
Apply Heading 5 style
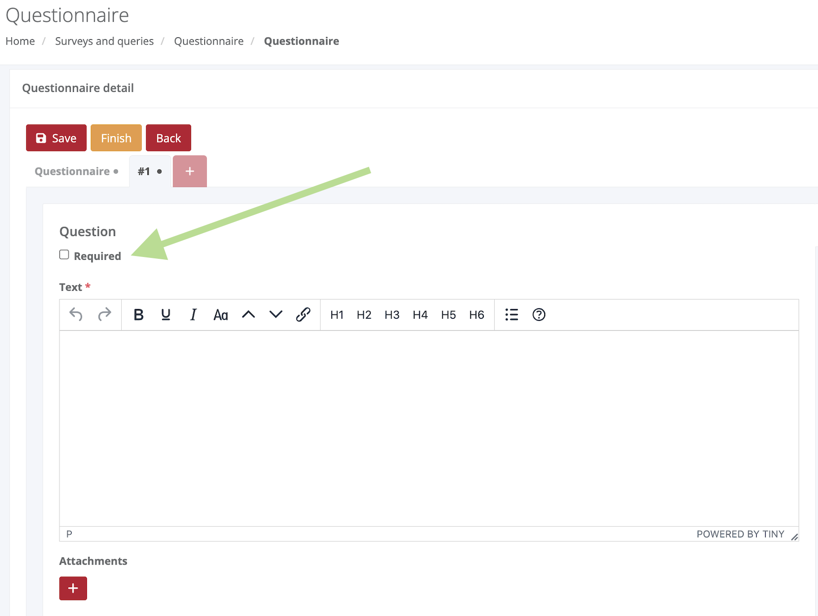click(448, 315)
